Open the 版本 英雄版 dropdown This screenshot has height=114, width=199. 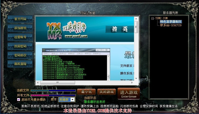pos(73,100)
